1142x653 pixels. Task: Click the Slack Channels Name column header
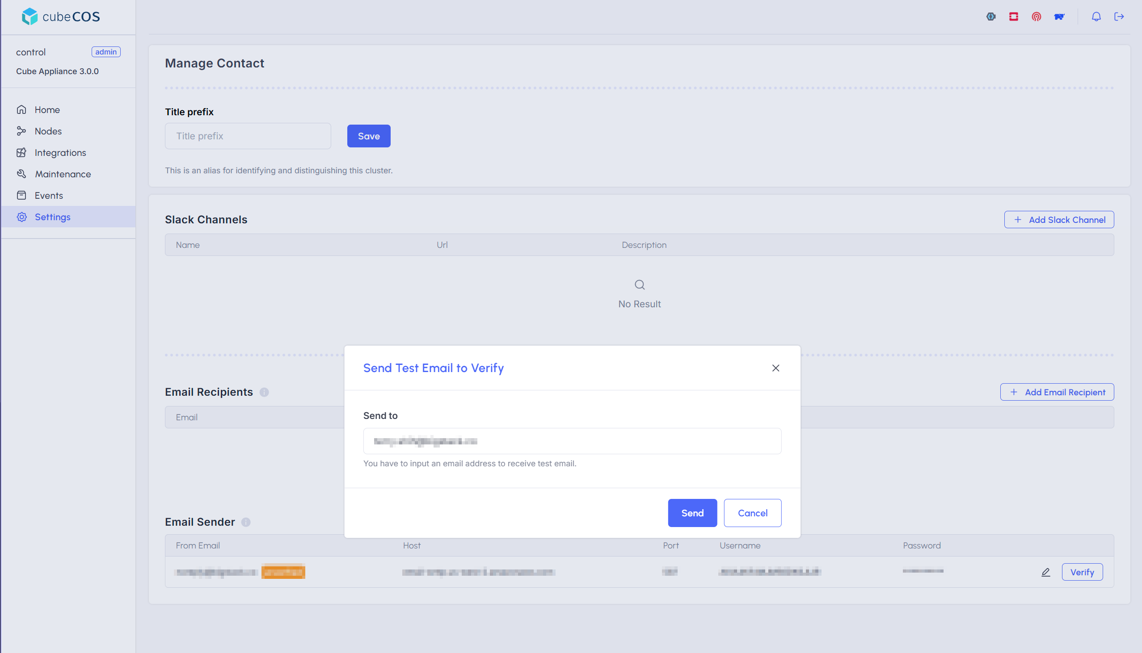[188, 245]
